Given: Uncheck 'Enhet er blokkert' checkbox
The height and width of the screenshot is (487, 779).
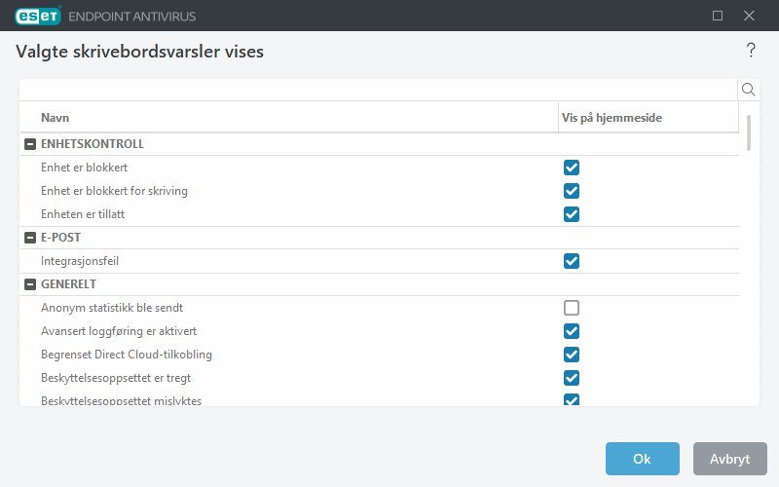Looking at the screenshot, I should tap(572, 168).
